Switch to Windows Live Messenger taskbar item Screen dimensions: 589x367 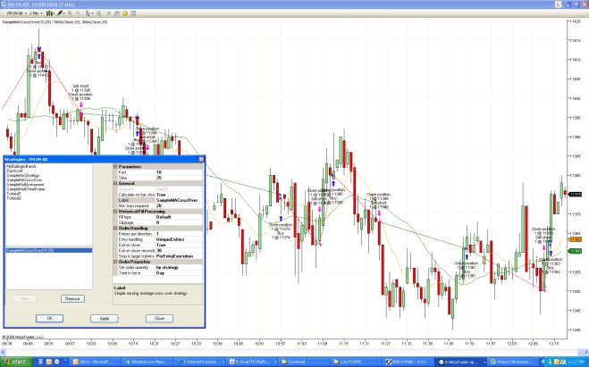pyautogui.click(x=148, y=362)
